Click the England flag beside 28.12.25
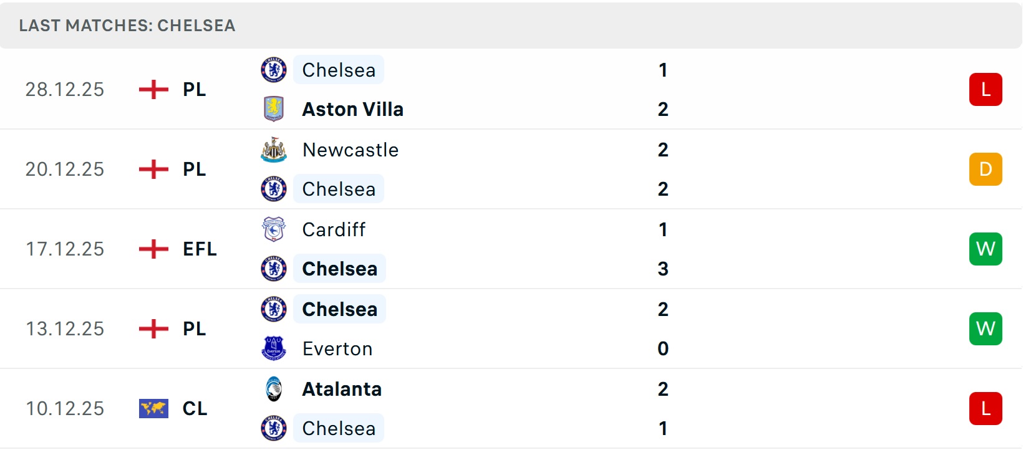Image resolution: width=1026 pixels, height=450 pixels. [153, 90]
